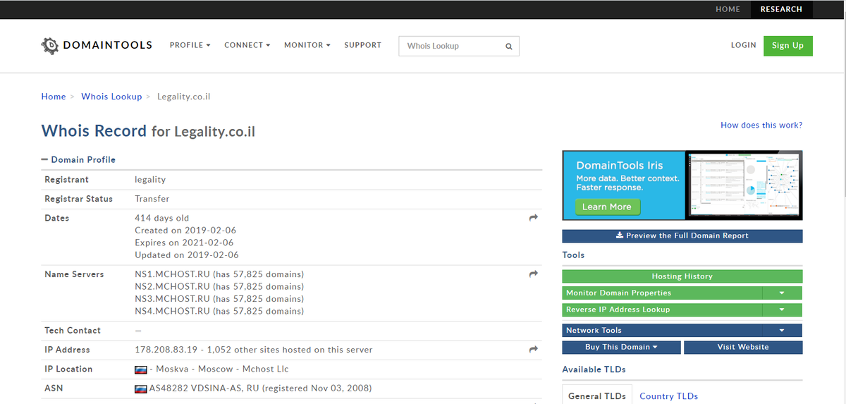The image size is (846, 404).
Task: Go to HOME in top bar
Action: point(728,9)
